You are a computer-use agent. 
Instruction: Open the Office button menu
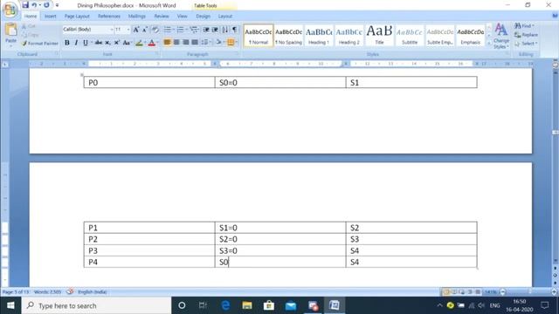10,10
